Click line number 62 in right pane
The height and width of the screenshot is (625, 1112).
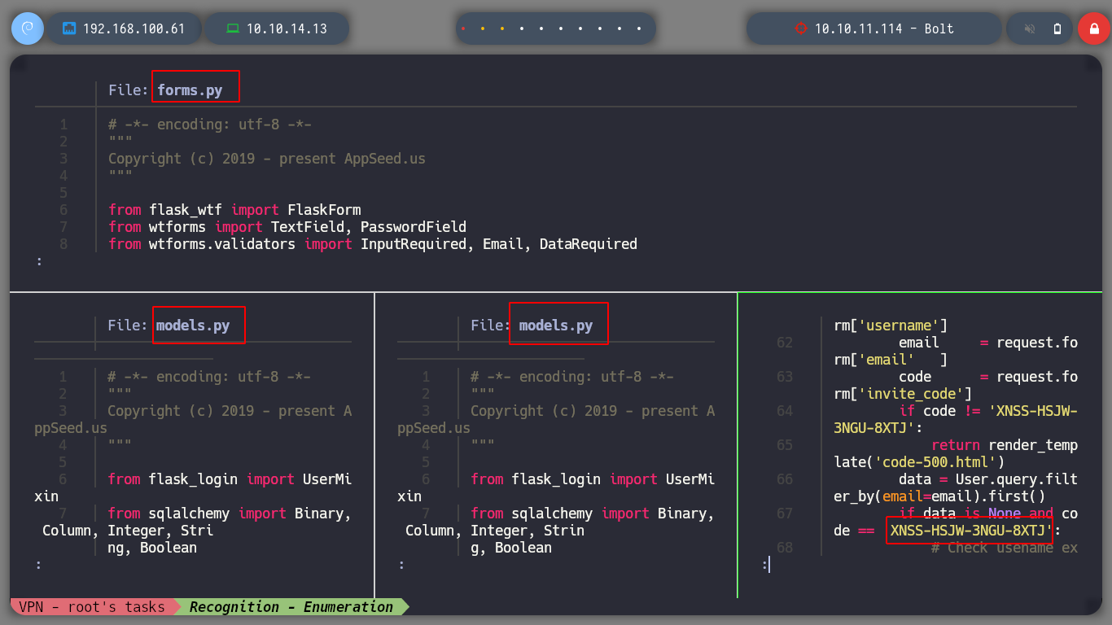coord(785,343)
